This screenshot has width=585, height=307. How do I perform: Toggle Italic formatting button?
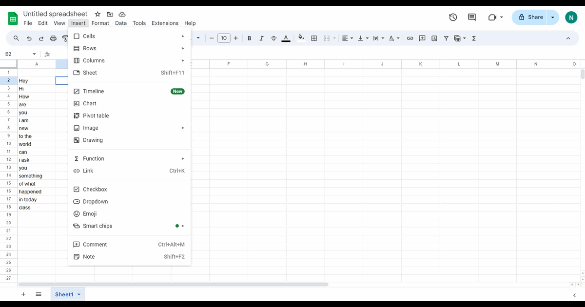pos(261,38)
